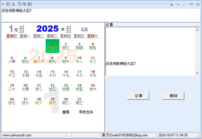Click the top banner 点击领取神秘大奖!
202x139 pixels.
(x=16, y=11)
